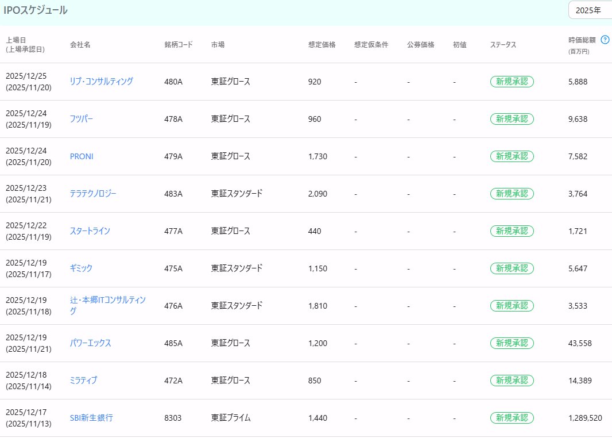Click market cap value 9,638
Screen dimensions: 612x438
(578, 119)
